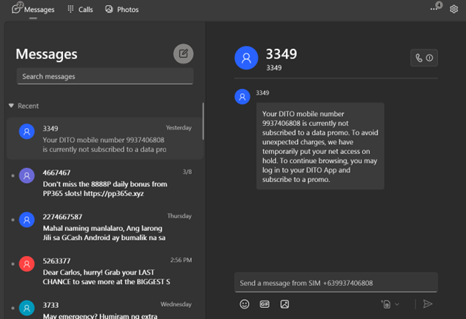Click avatar of 4667467 contact
The image size is (466, 319).
pyautogui.click(x=27, y=175)
